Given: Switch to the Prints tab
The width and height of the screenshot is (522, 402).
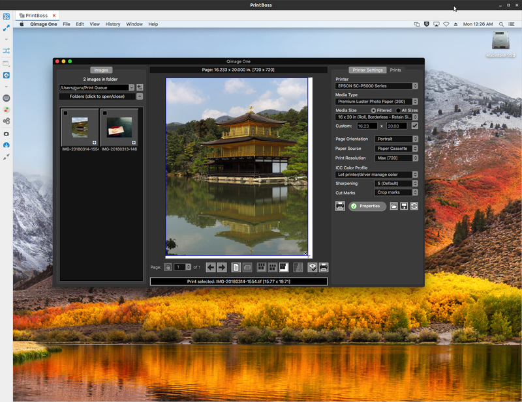Looking at the screenshot, I should (395, 70).
